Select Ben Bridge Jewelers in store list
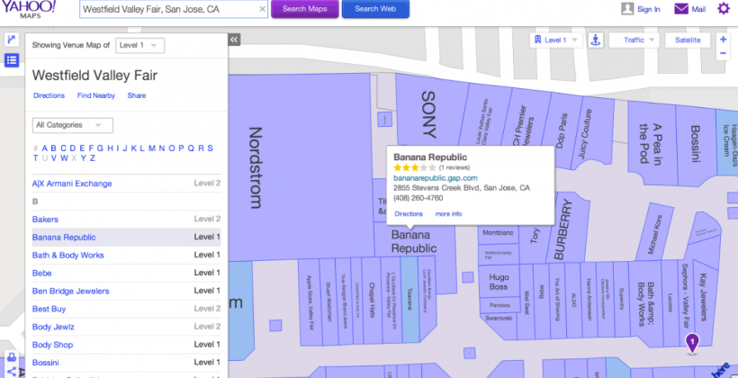Viewport: 738px width, 378px height. pyautogui.click(x=126, y=291)
